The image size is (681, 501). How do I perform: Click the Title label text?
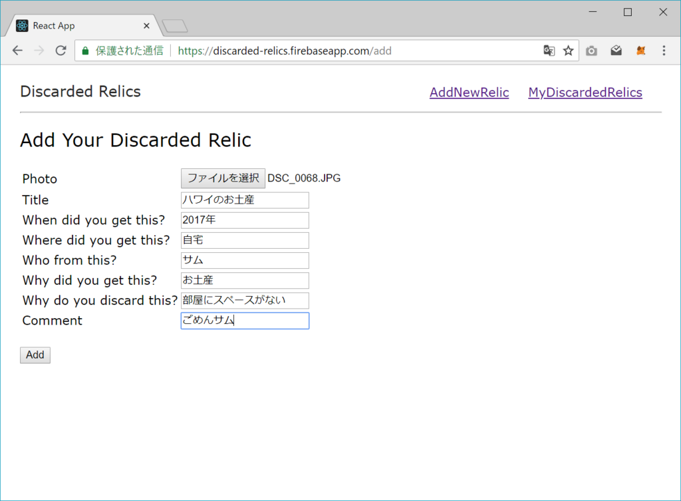click(35, 200)
